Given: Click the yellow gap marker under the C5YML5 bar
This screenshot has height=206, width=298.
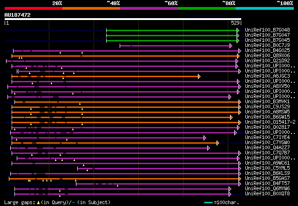Looking at the screenshot, I should click(87, 170).
